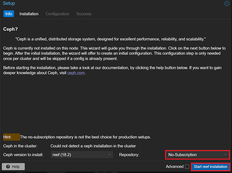Click the Ceph? heading text
Screen dimensions: 232x173
[x=11, y=29]
